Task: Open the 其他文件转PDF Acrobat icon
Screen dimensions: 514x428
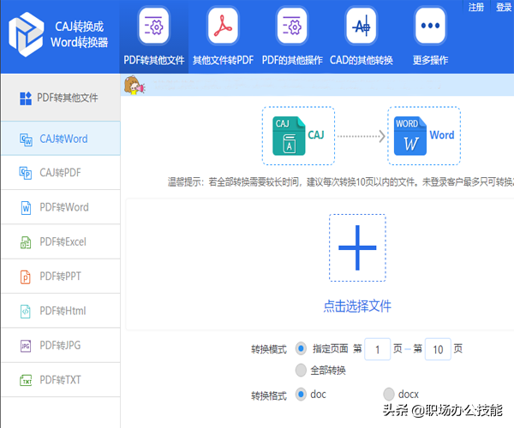Action: pos(223,27)
